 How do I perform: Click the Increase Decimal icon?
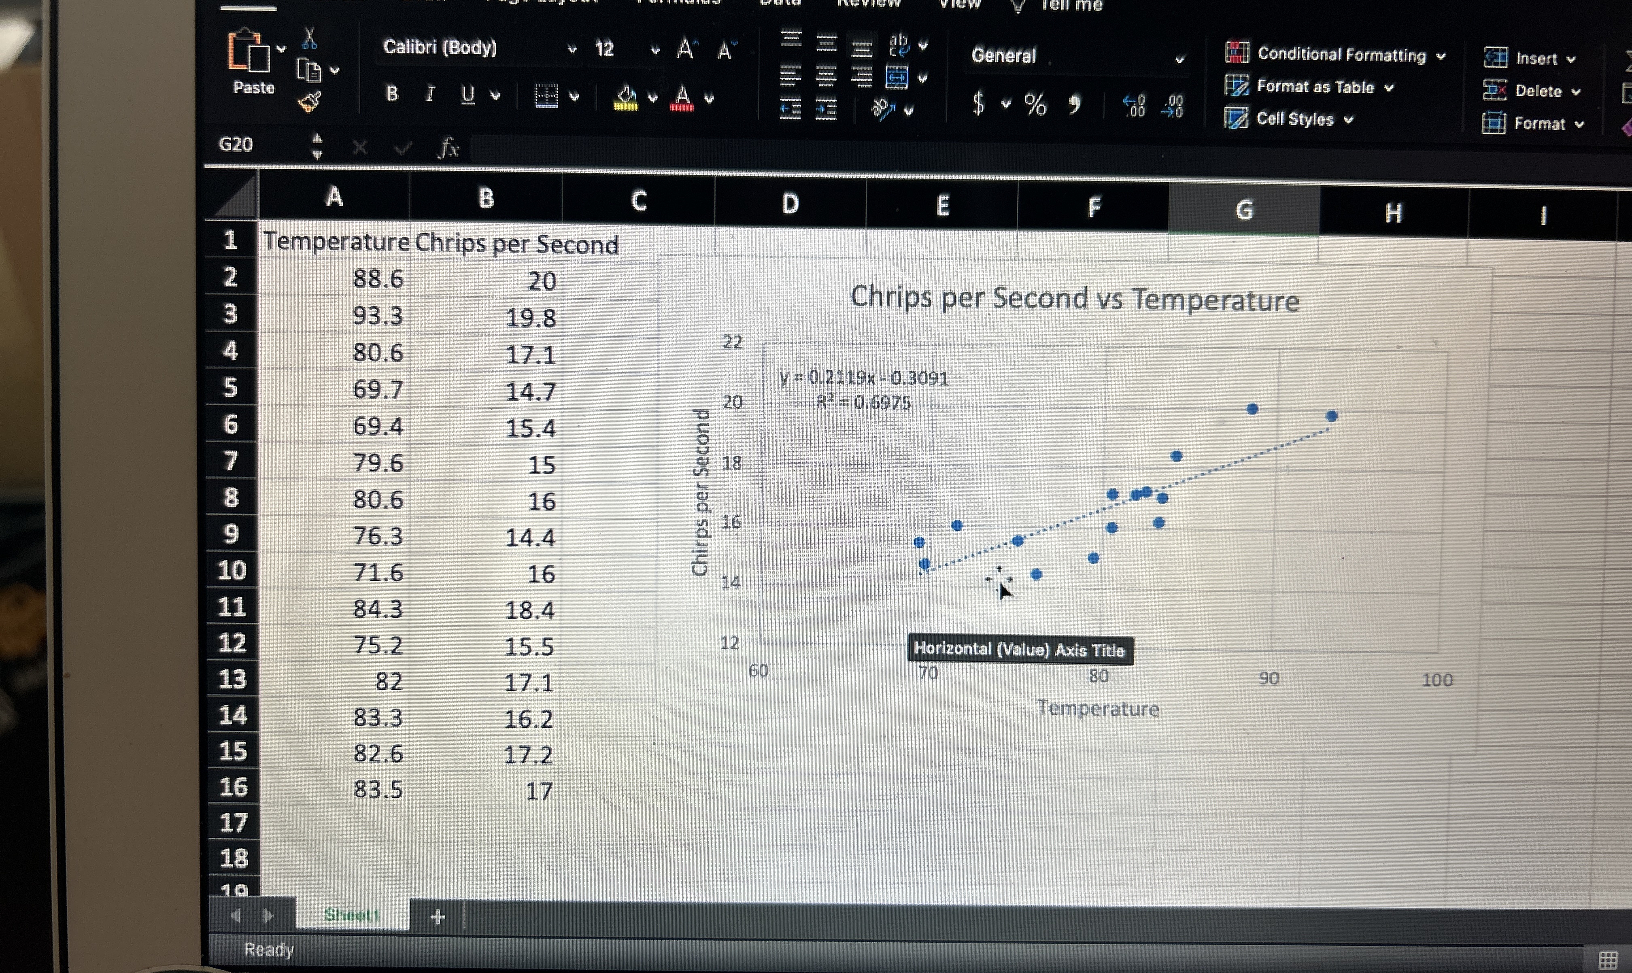tap(1134, 106)
